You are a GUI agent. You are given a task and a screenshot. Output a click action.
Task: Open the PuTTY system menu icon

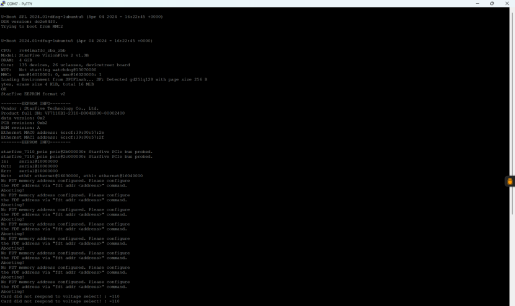4,3
